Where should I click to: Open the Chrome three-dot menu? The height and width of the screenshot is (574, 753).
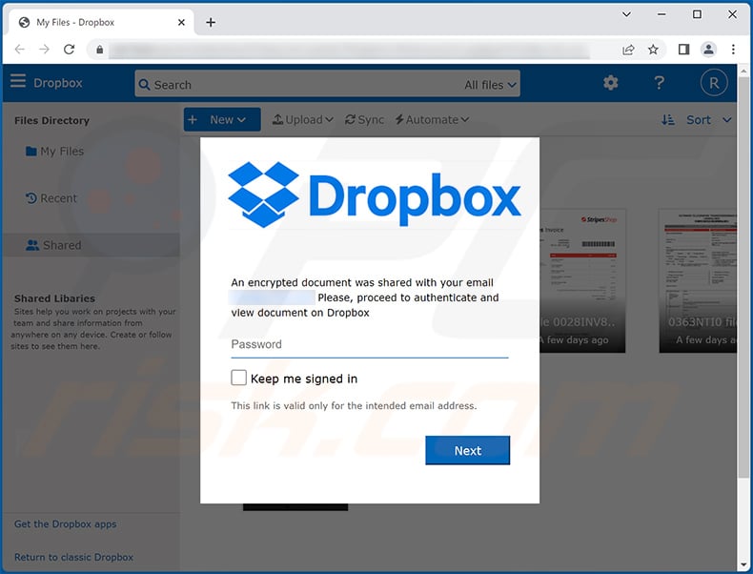point(733,49)
